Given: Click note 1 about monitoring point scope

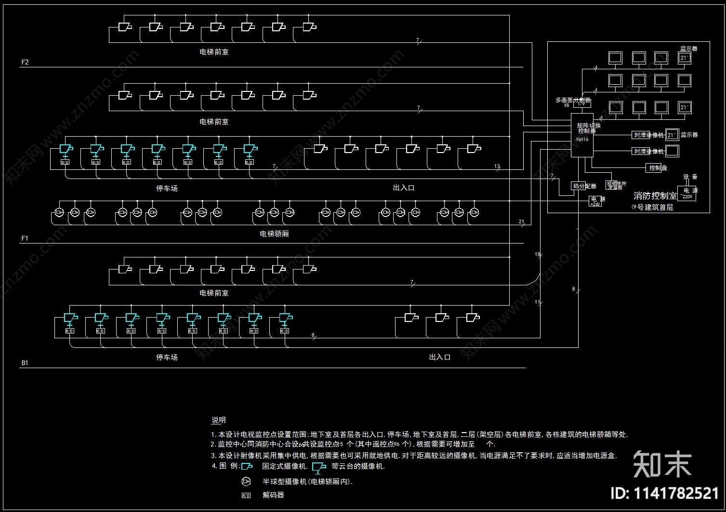Looking at the screenshot, I should (420, 435).
